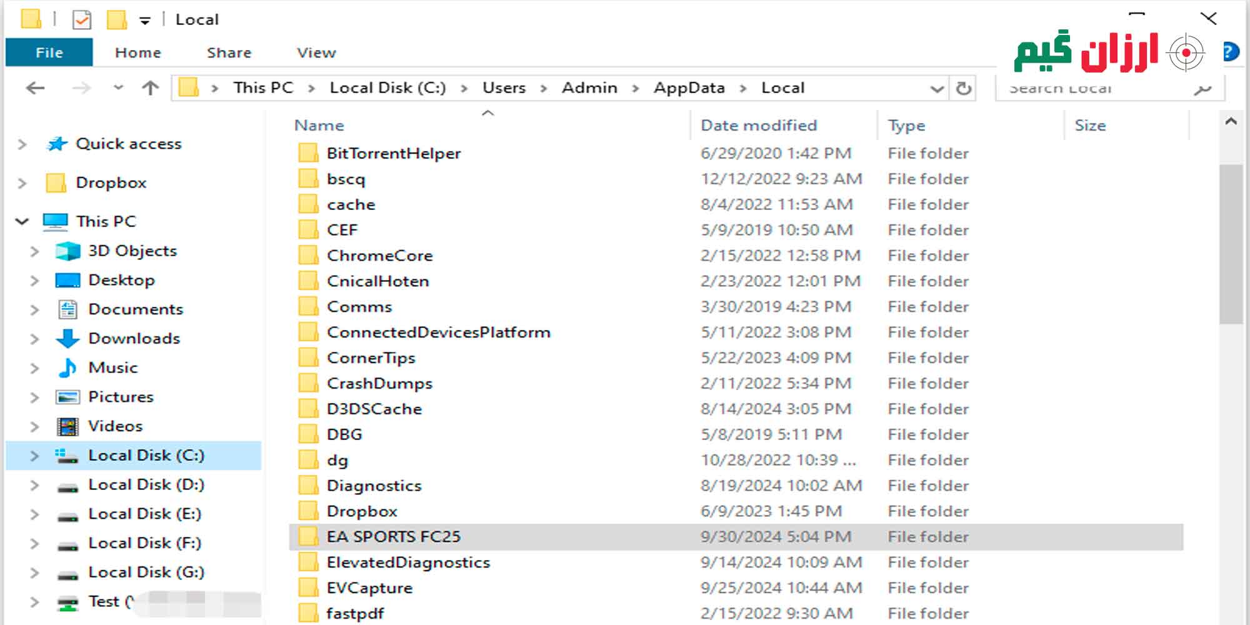
Task: Switch to the View ribbon tab
Action: point(316,52)
